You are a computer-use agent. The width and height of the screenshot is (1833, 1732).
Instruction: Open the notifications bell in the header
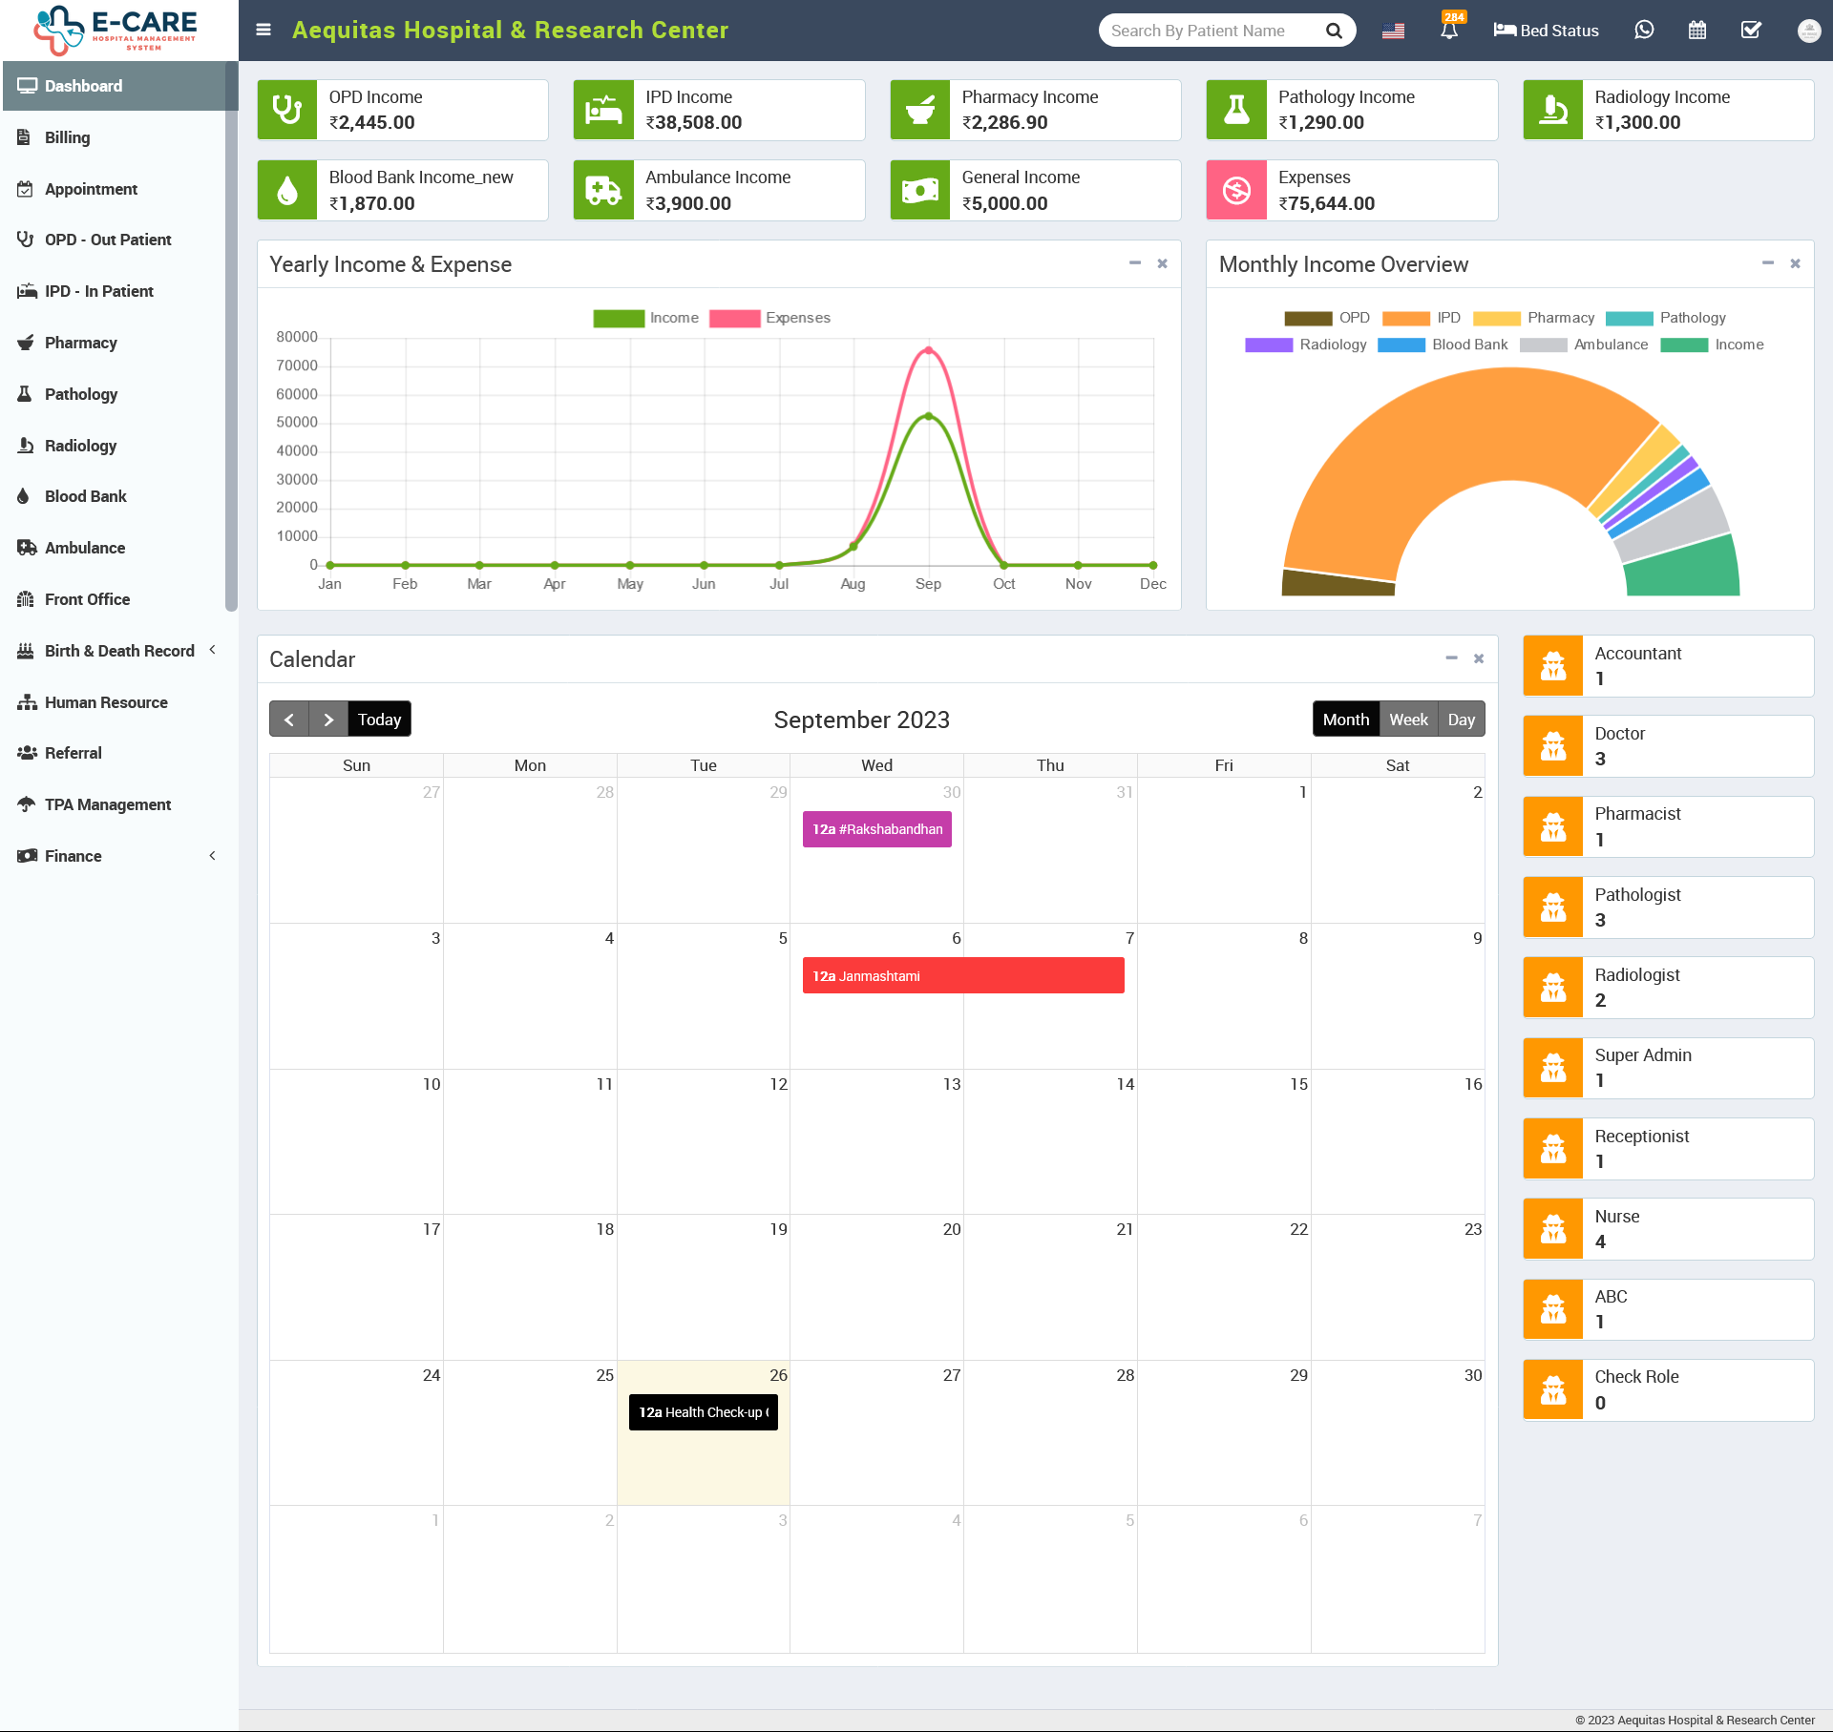coord(1449,31)
